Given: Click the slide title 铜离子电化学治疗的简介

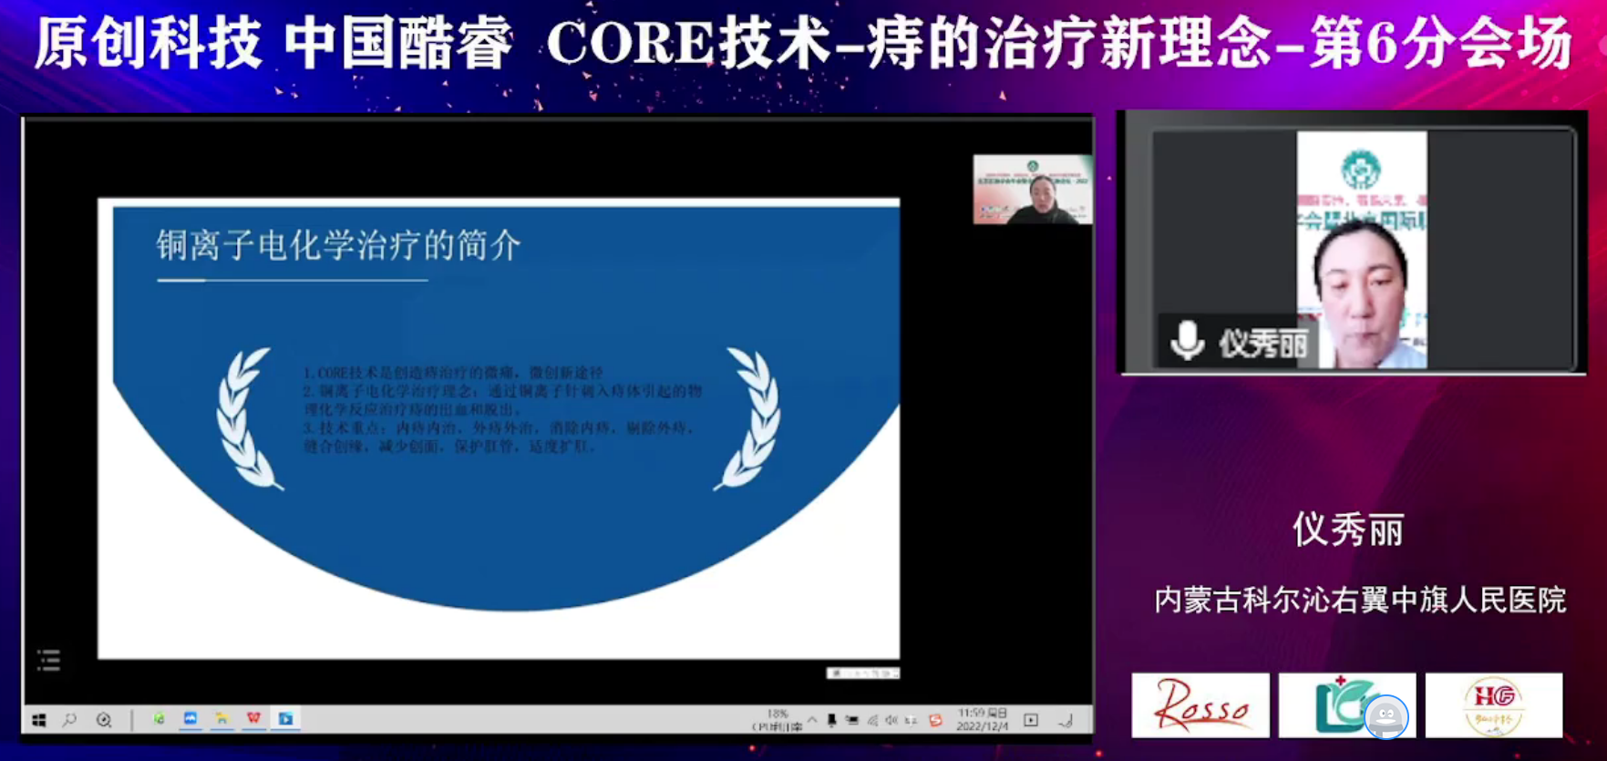Looking at the screenshot, I should click(338, 245).
